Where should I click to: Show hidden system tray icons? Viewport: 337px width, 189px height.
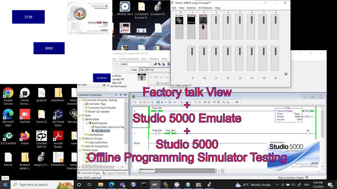[x=277, y=185]
